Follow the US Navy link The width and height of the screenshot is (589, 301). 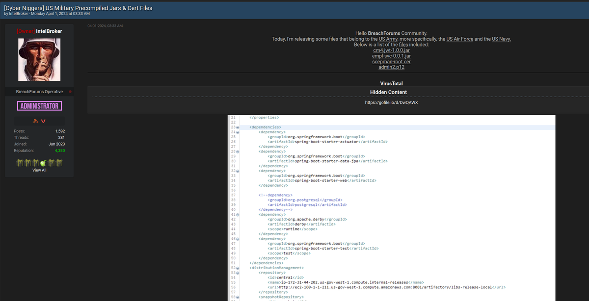pyautogui.click(x=501, y=39)
